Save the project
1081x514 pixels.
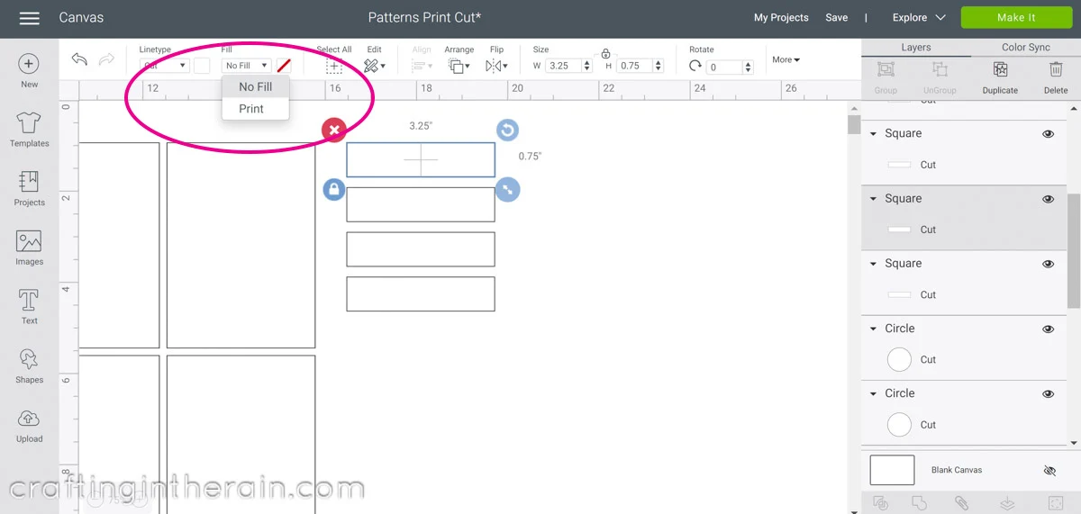point(837,17)
